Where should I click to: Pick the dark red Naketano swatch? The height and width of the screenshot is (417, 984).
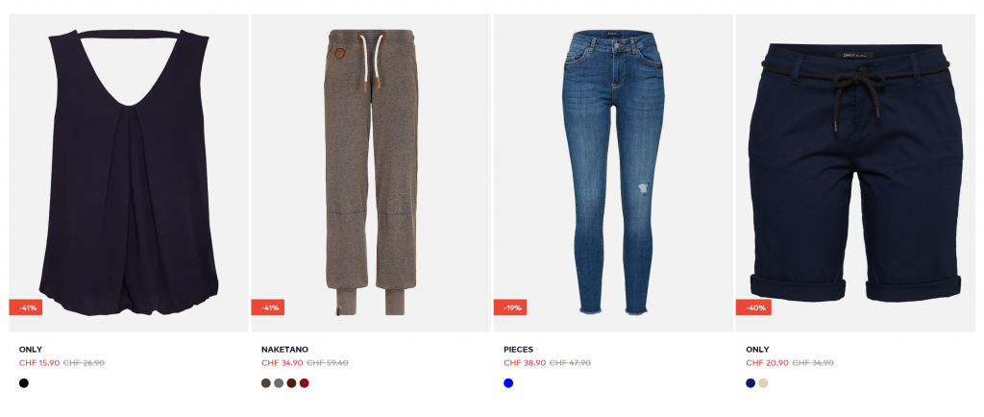pos(305,383)
